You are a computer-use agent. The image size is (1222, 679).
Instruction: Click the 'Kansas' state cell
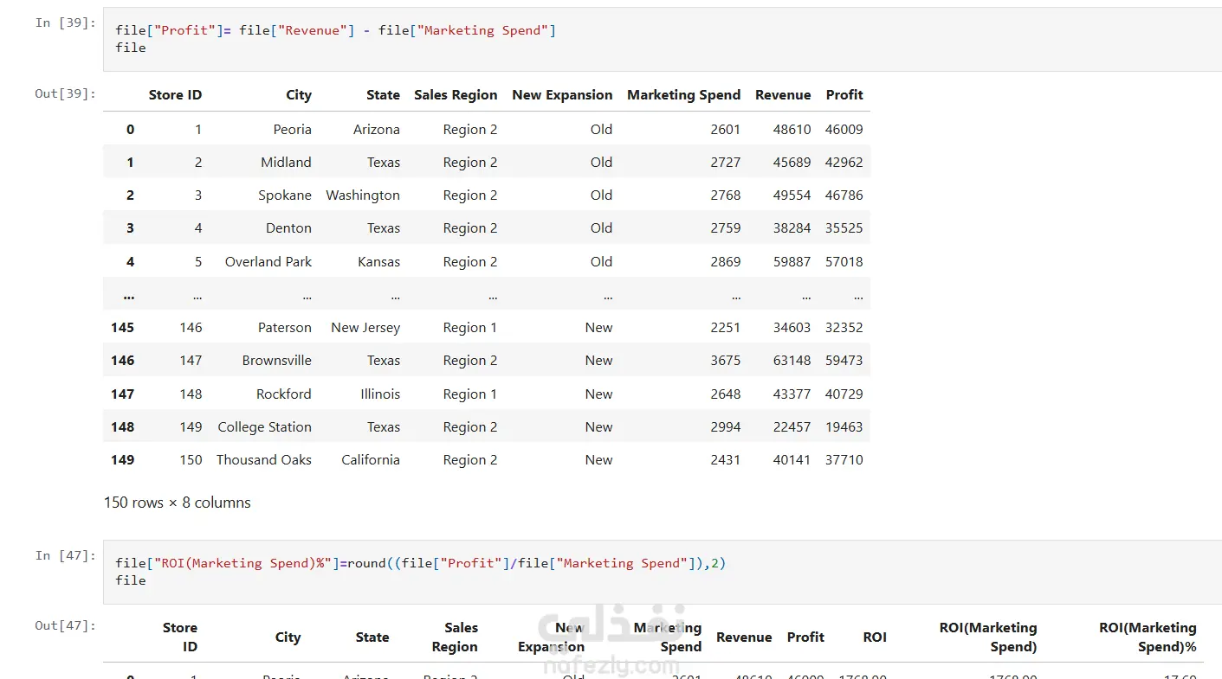tap(379, 262)
